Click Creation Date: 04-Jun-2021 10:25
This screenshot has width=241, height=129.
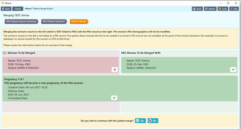[x=28, y=87]
